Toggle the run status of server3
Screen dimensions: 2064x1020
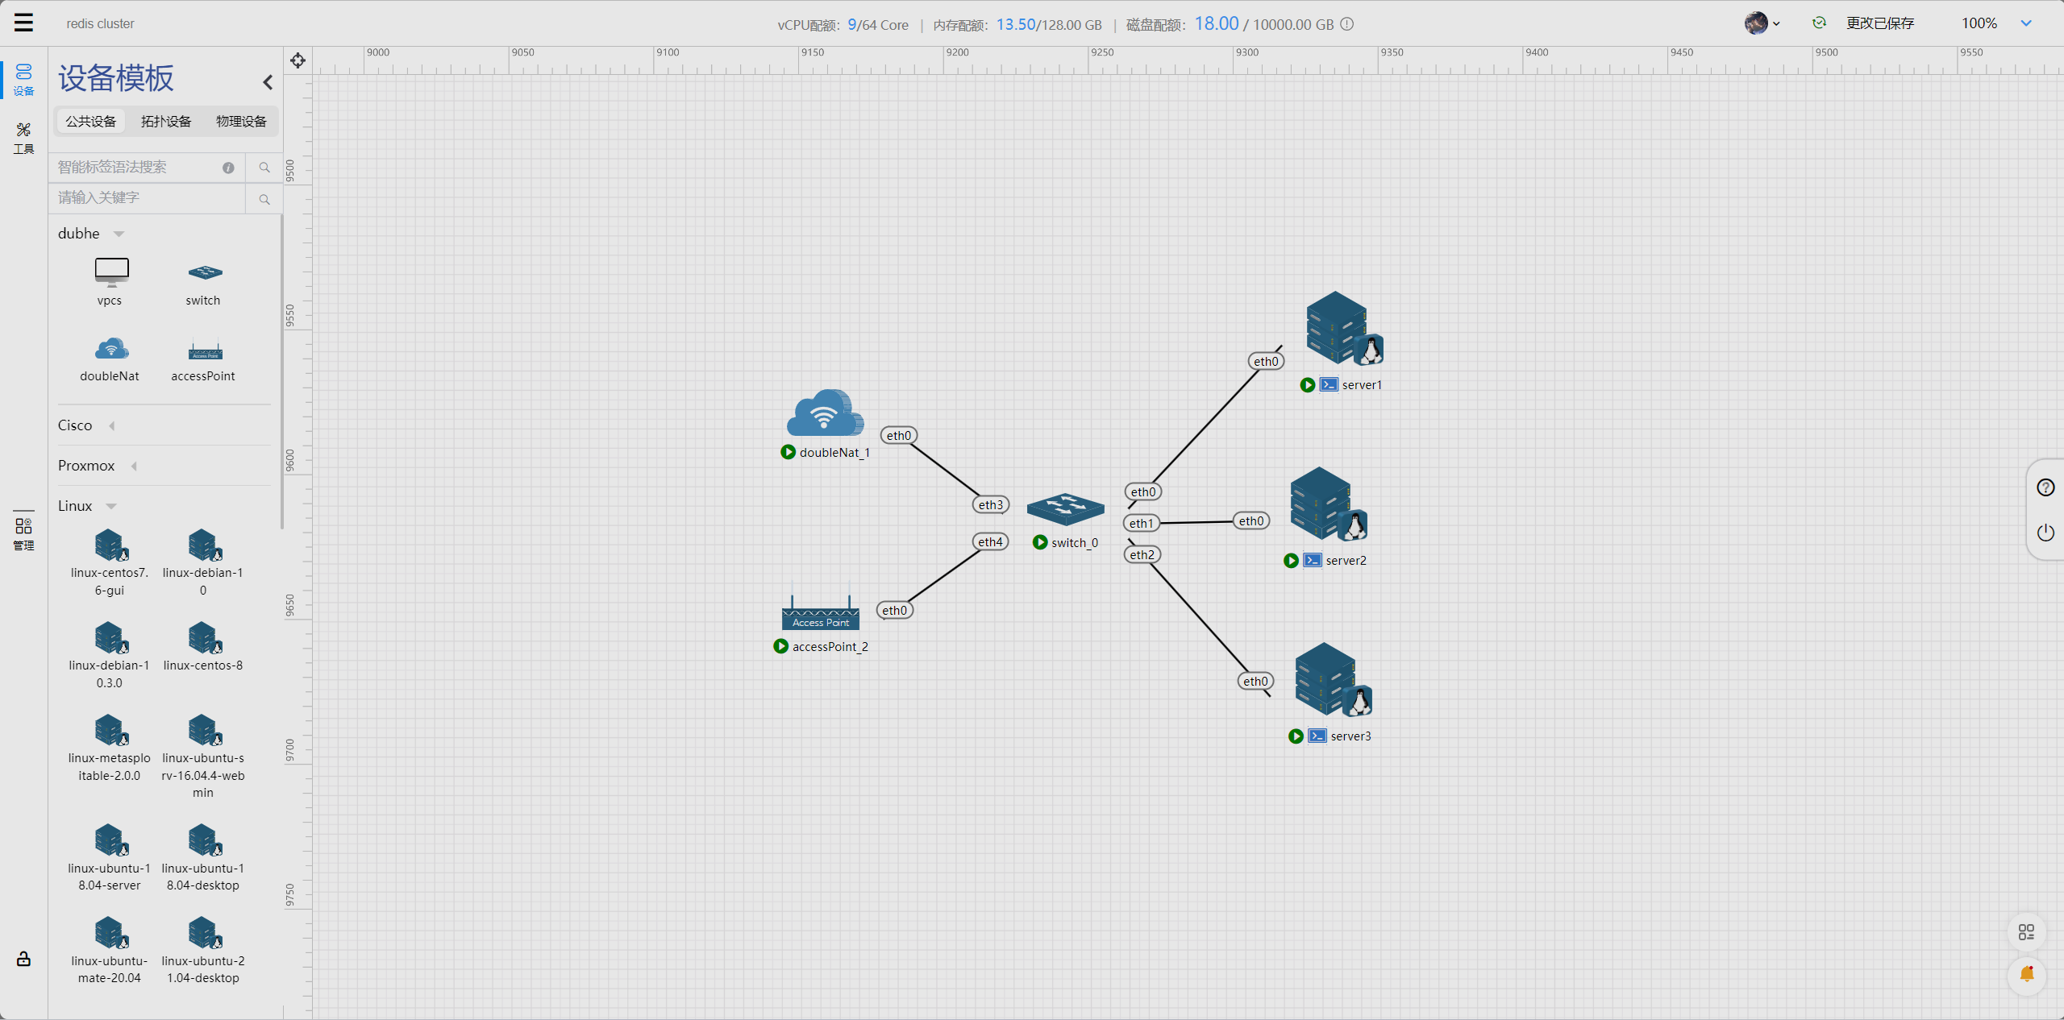point(1296,736)
